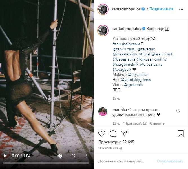Mute the video volume
The width and height of the screenshot is (188, 169).
click(x=60, y=156)
